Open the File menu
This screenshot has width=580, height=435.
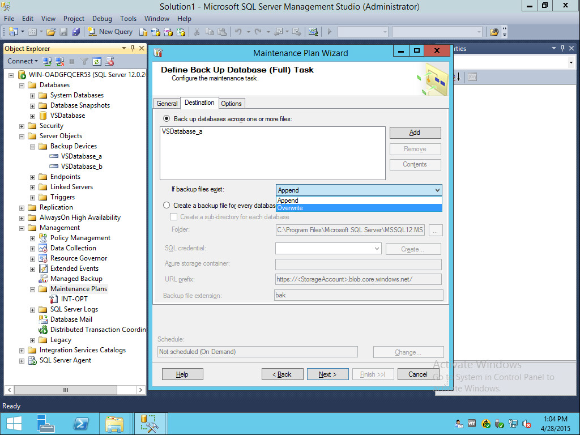(9, 19)
